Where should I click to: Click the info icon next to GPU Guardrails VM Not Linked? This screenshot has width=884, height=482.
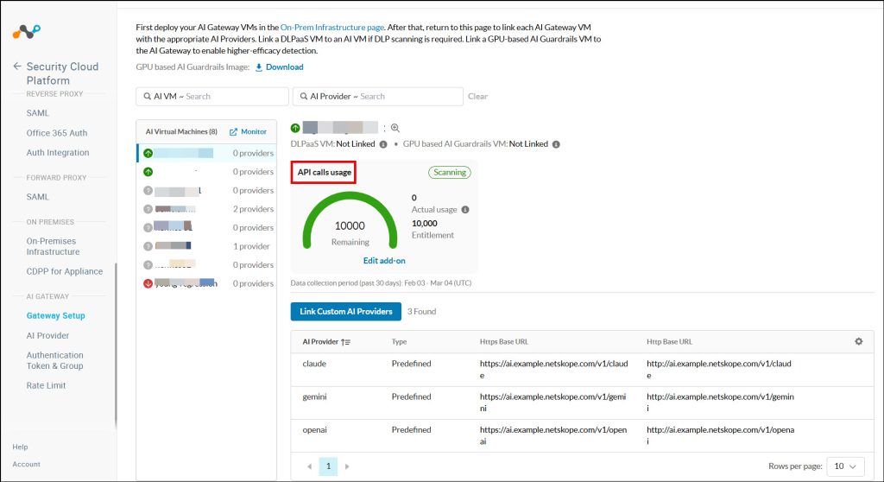556,144
